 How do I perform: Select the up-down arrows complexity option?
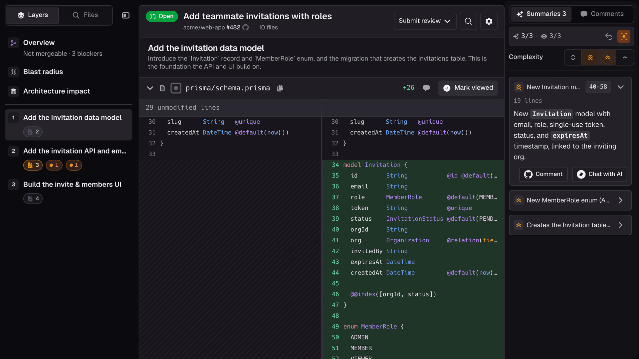(573, 58)
